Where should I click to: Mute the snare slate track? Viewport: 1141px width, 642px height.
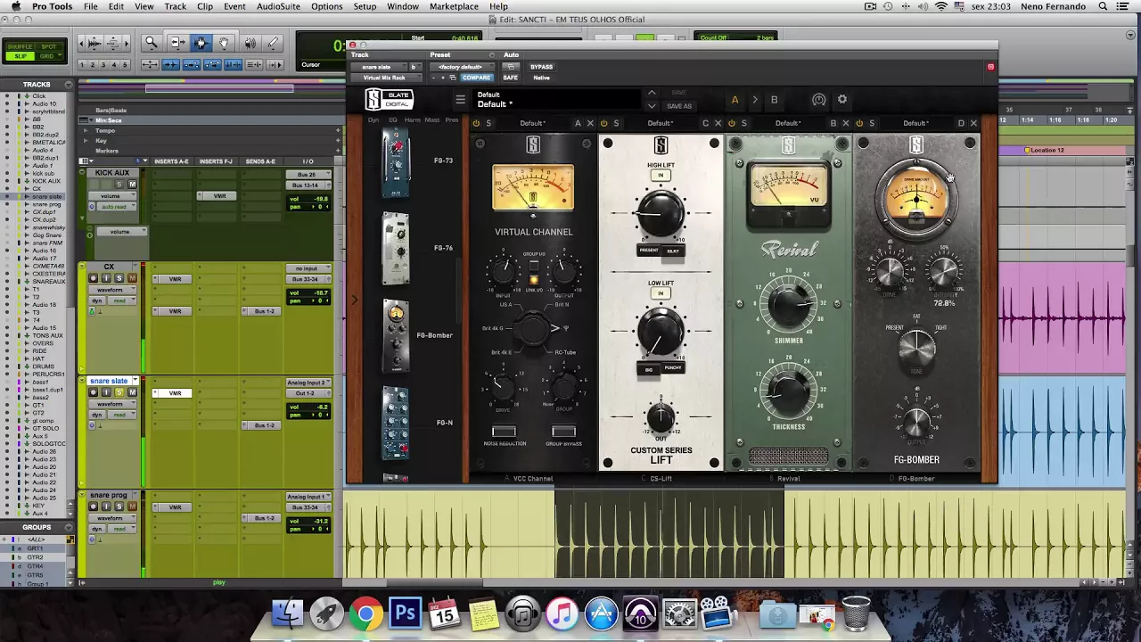132,392
